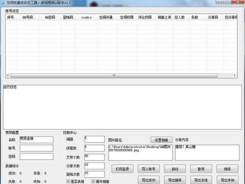
Task: Click the app icon in title bar
Action: (x=3, y=3)
